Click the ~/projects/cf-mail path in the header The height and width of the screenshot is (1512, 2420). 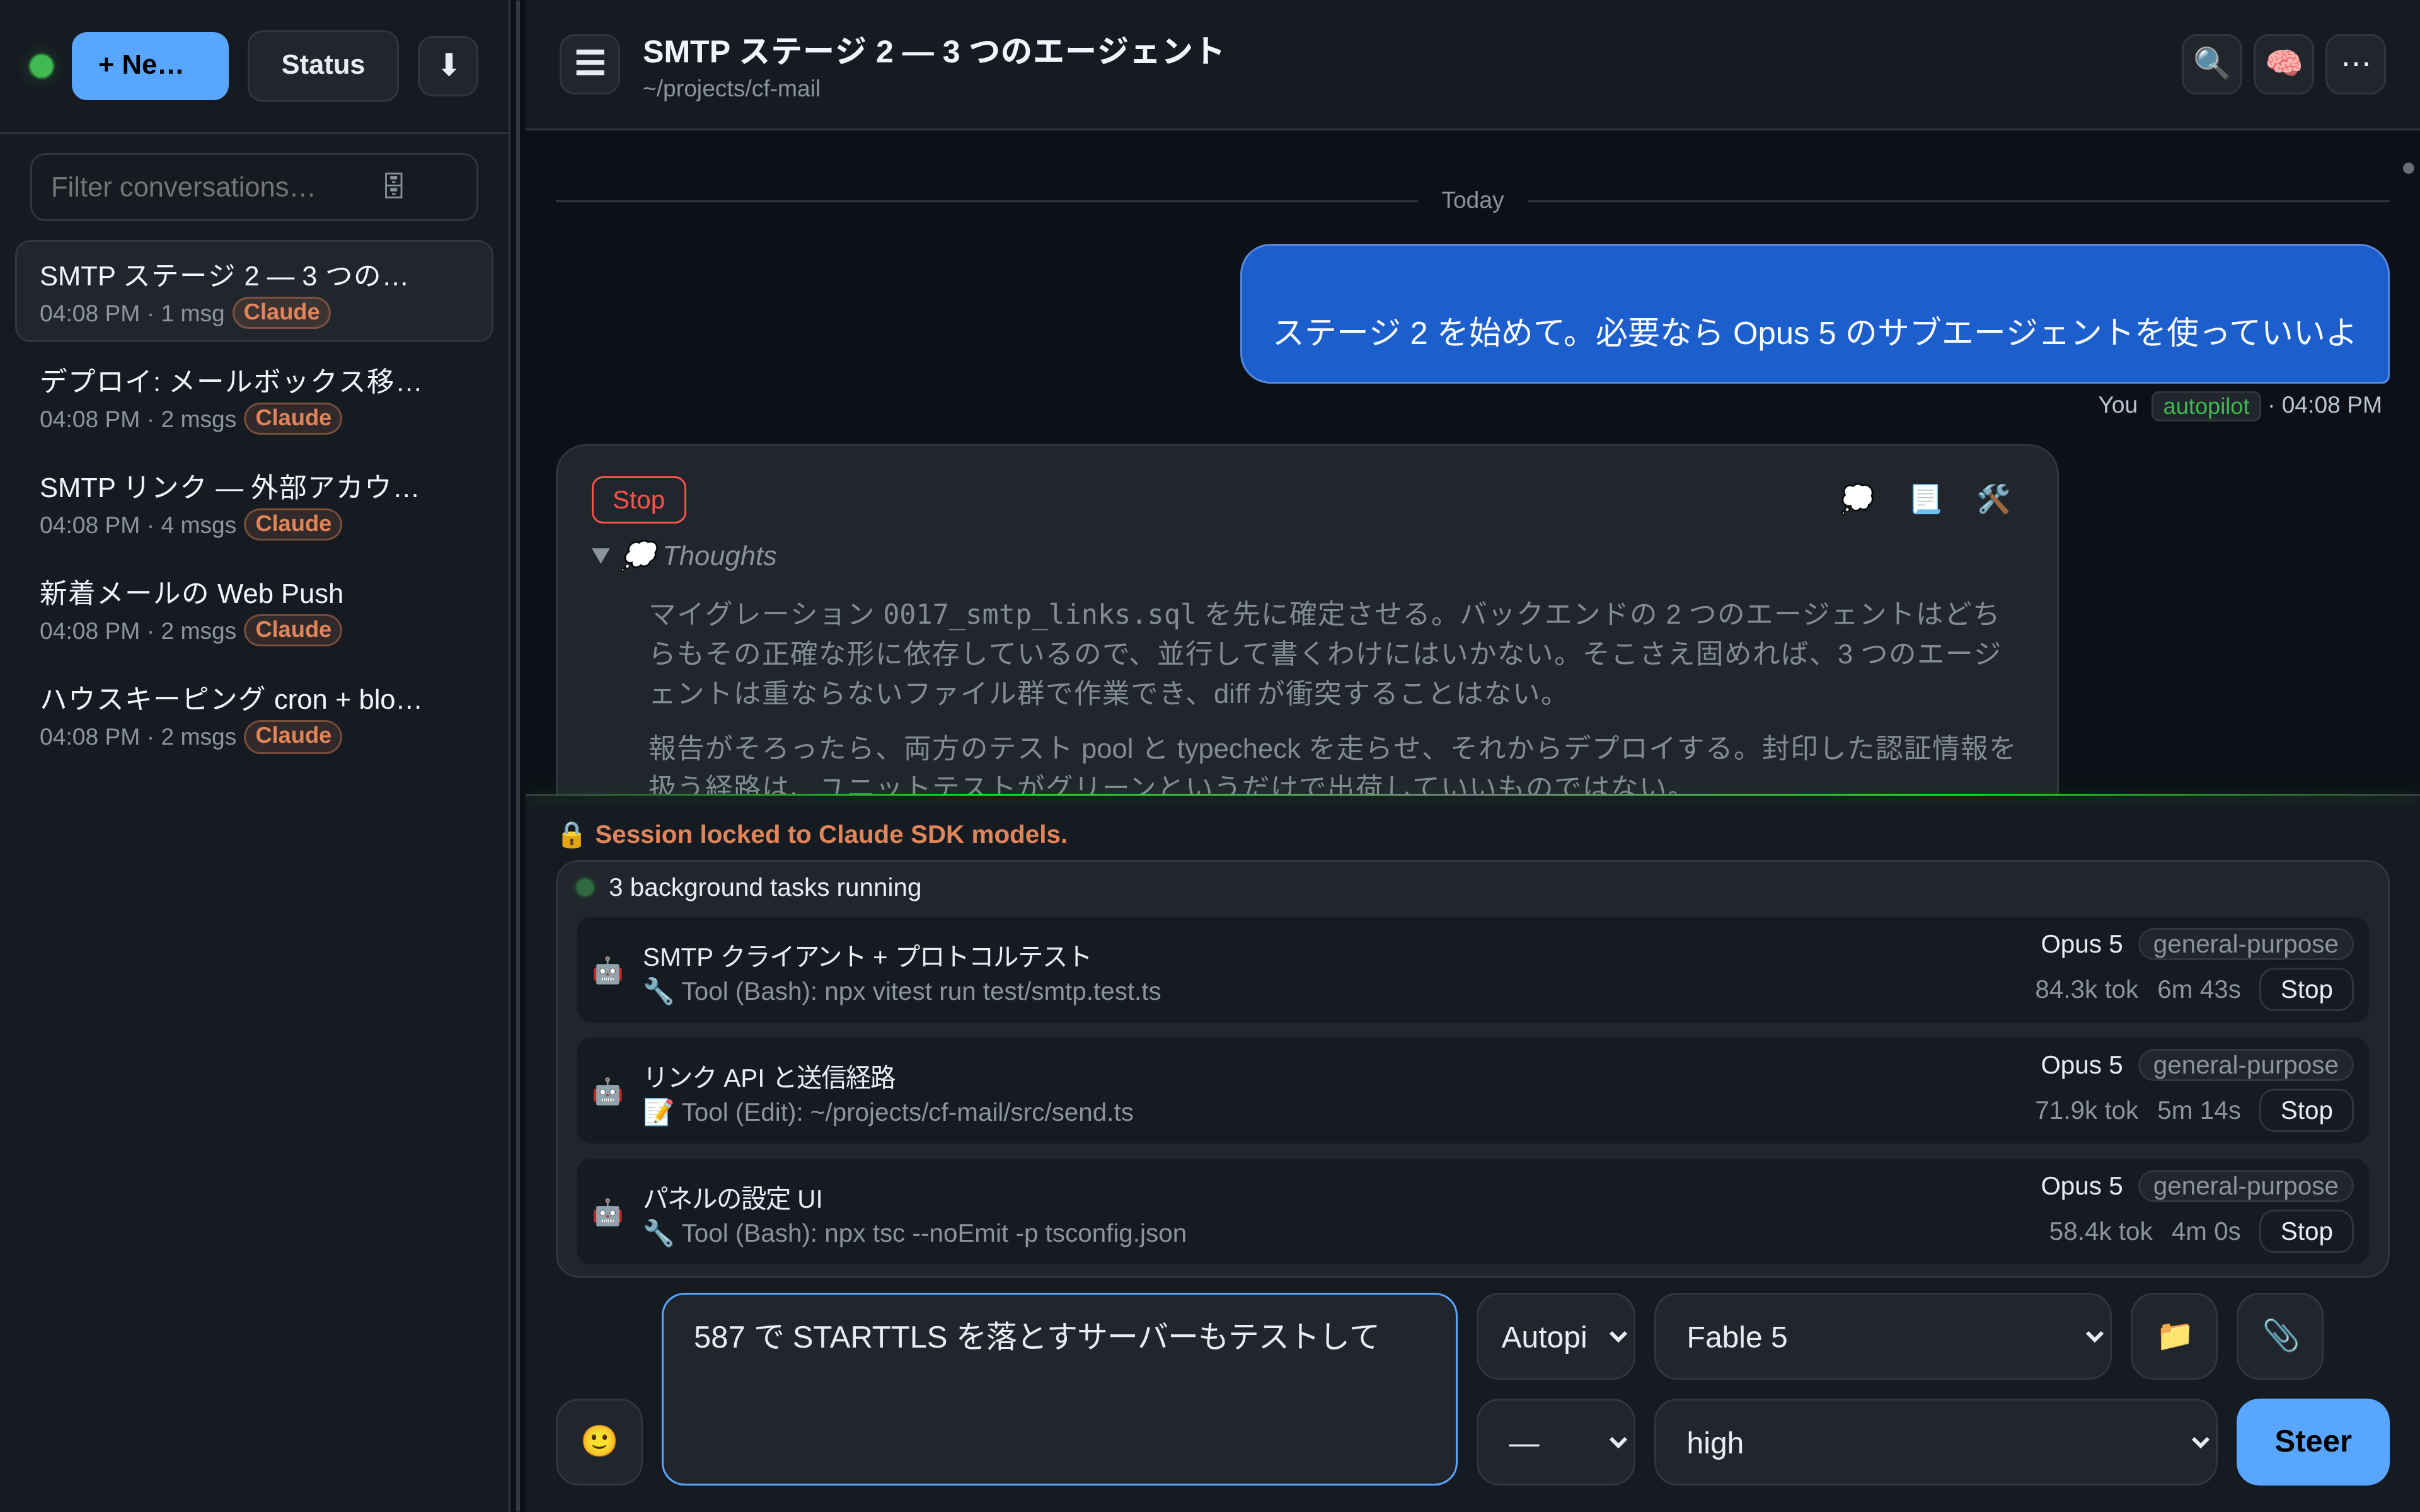[x=731, y=89]
